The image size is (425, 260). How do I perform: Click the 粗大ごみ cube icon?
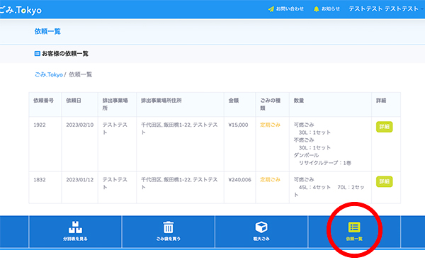click(261, 227)
